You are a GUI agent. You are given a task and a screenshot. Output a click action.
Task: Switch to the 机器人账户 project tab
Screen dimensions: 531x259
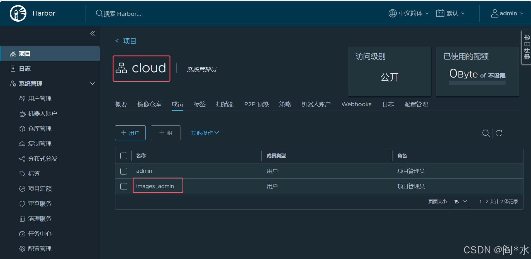pyautogui.click(x=316, y=104)
